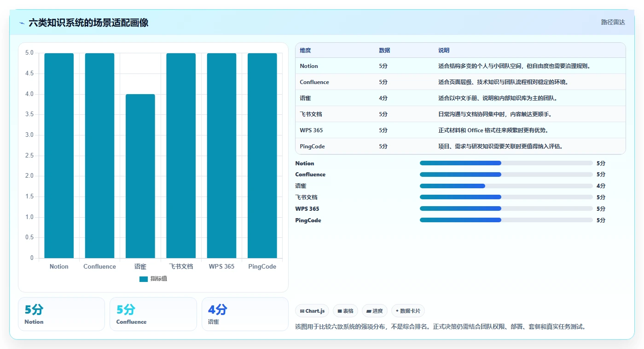Click the WPS 365 bar in chart
The image size is (644, 349).
click(221, 156)
